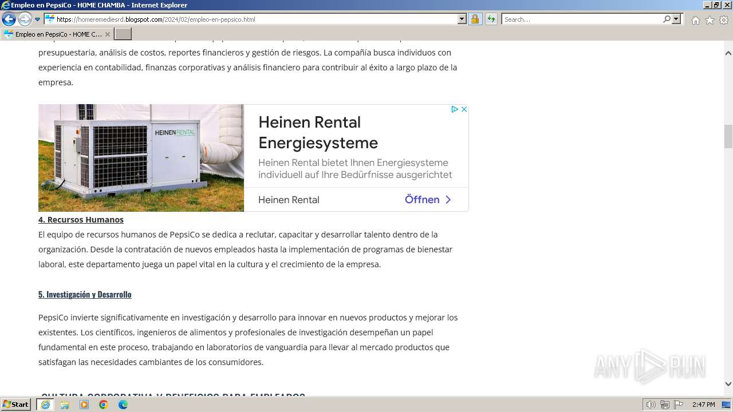Image resolution: width=733 pixels, height=412 pixels.
Task: Open File Explorer from the taskbar
Action: tap(65, 405)
